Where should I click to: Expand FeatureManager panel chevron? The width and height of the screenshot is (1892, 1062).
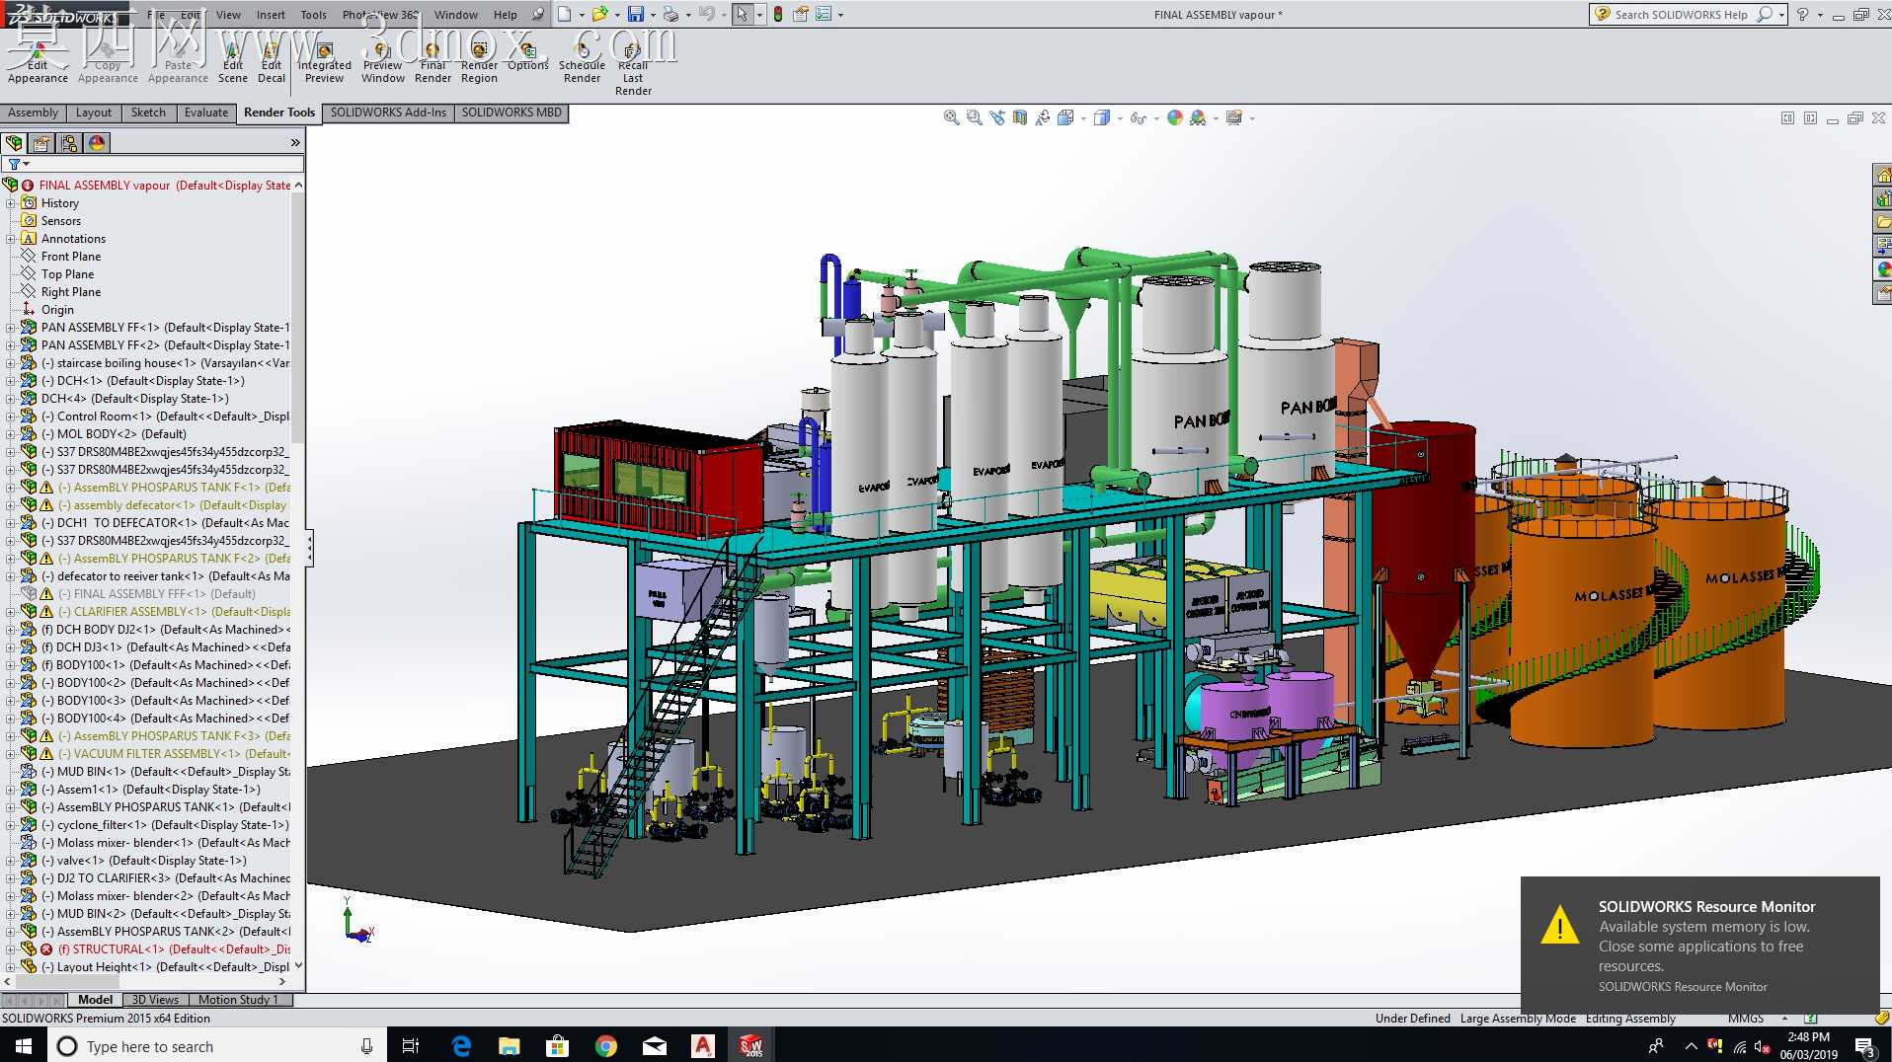[x=294, y=143]
